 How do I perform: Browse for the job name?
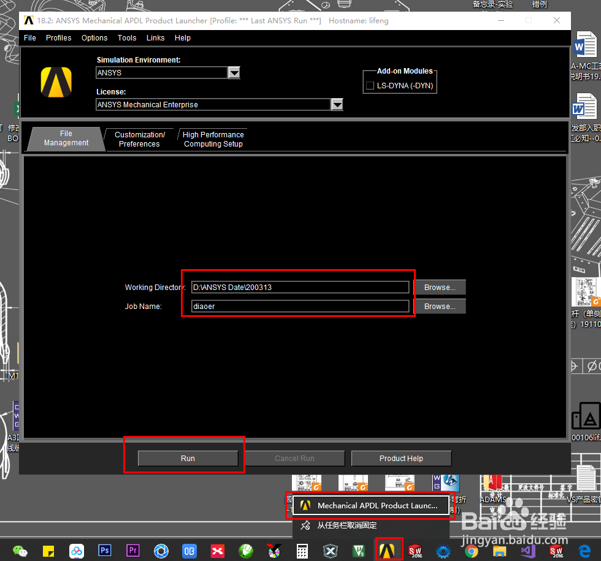440,307
